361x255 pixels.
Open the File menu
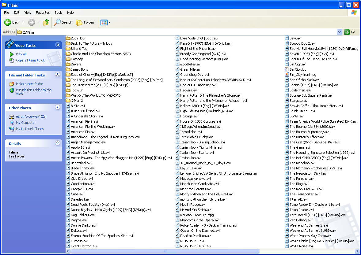(7, 13)
